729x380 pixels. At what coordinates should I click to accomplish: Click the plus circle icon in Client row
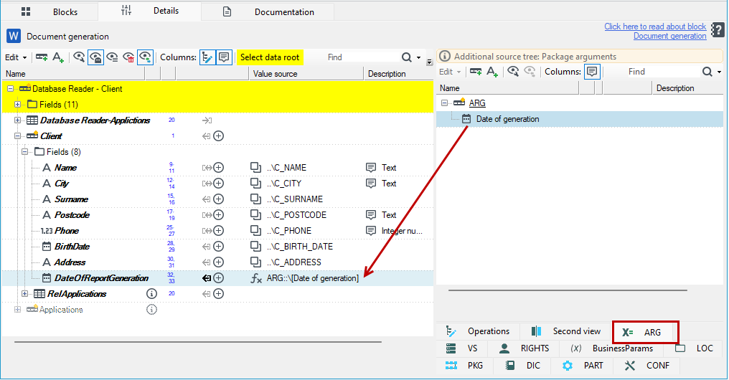[219, 136]
